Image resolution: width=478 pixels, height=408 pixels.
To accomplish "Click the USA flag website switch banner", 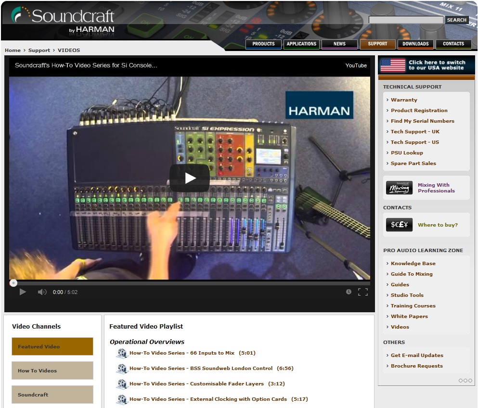I will (x=426, y=65).
